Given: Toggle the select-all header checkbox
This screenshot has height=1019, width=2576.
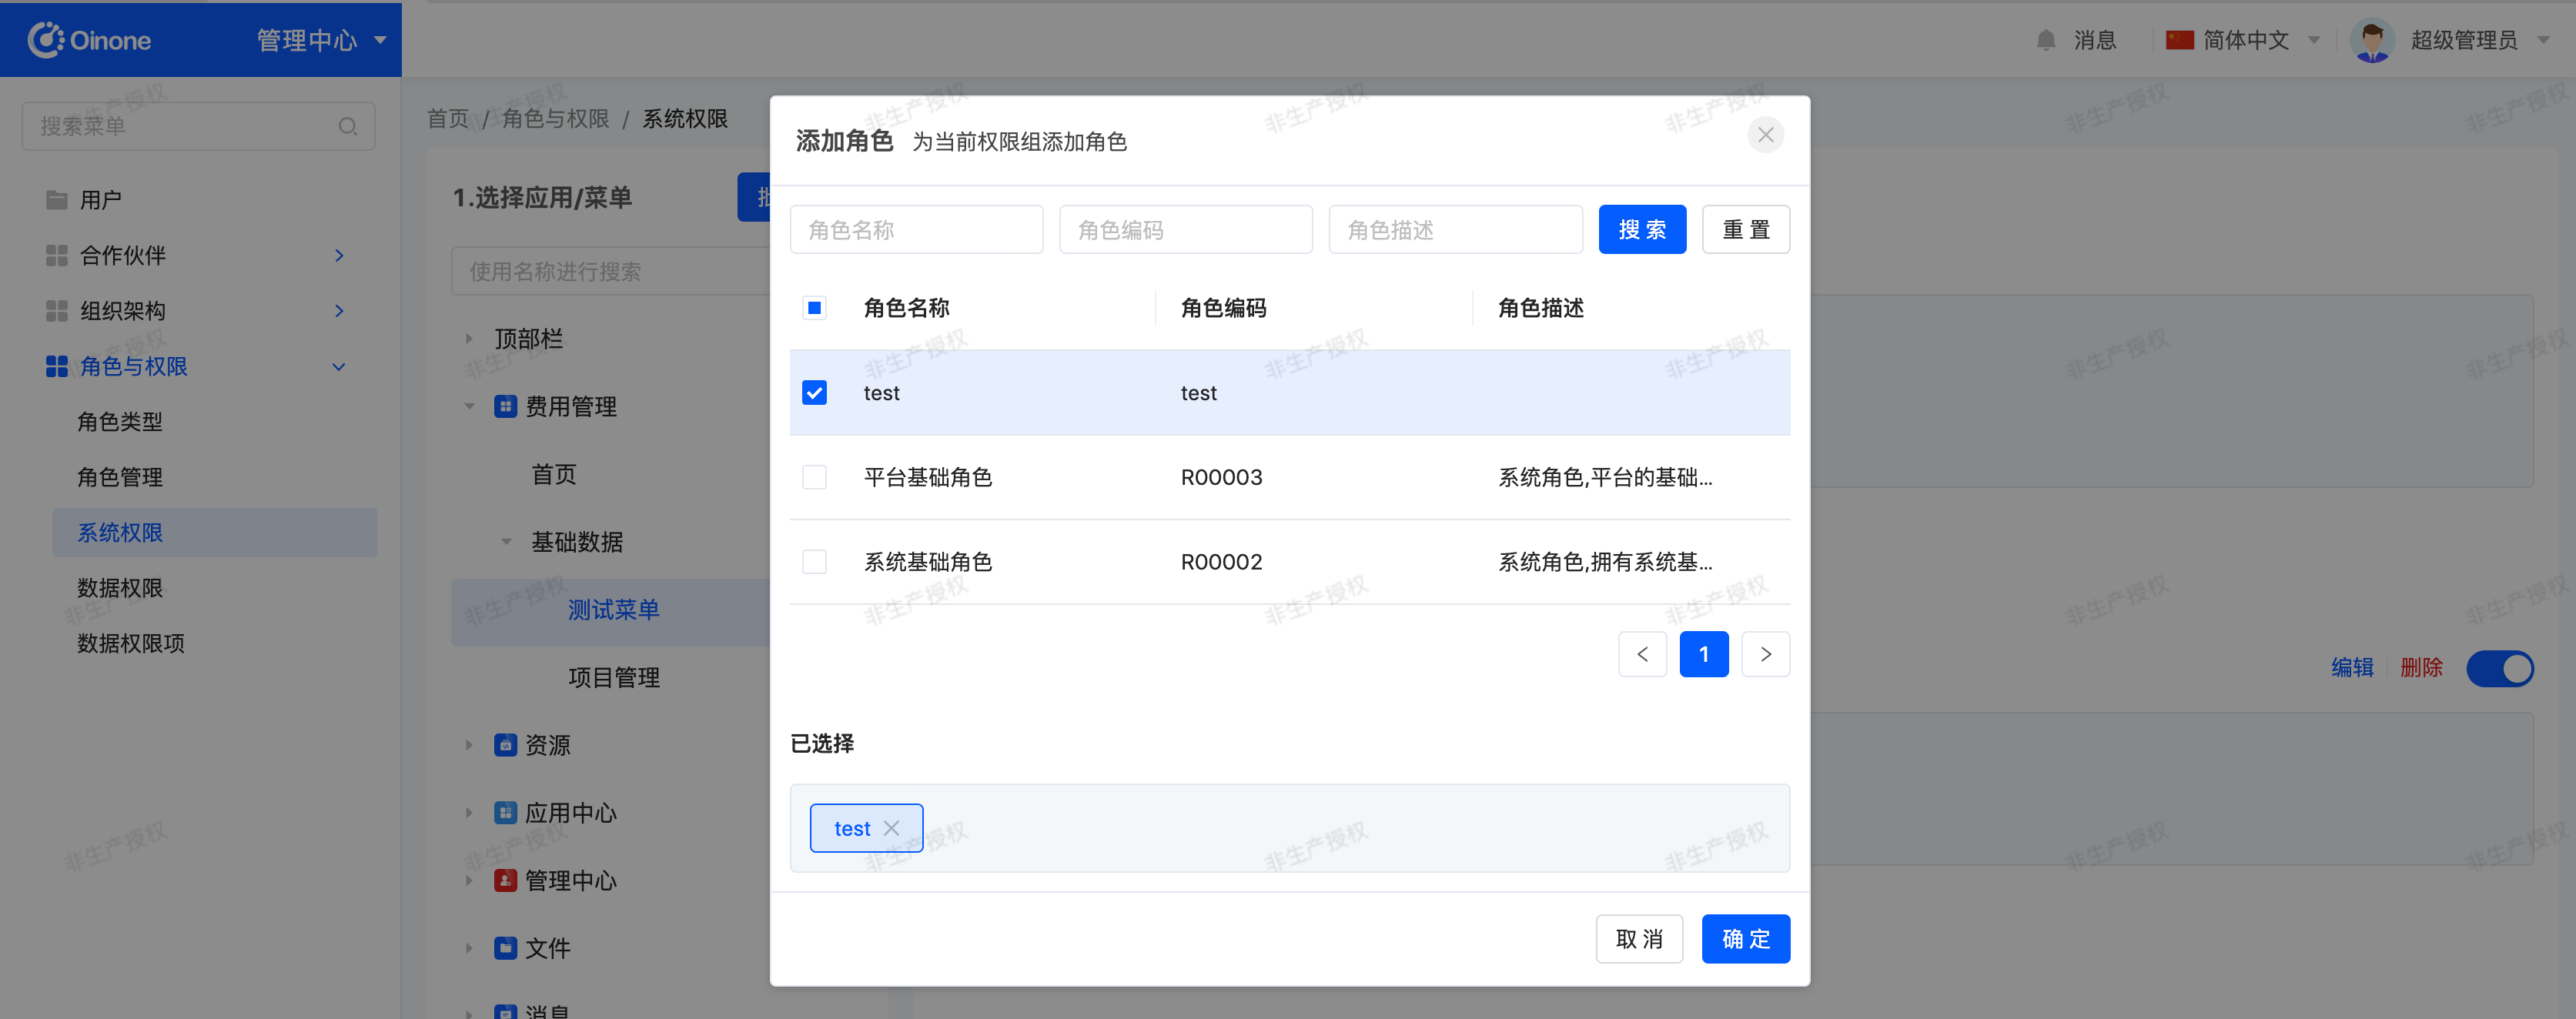Looking at the screenshot, I should [814, 308].
